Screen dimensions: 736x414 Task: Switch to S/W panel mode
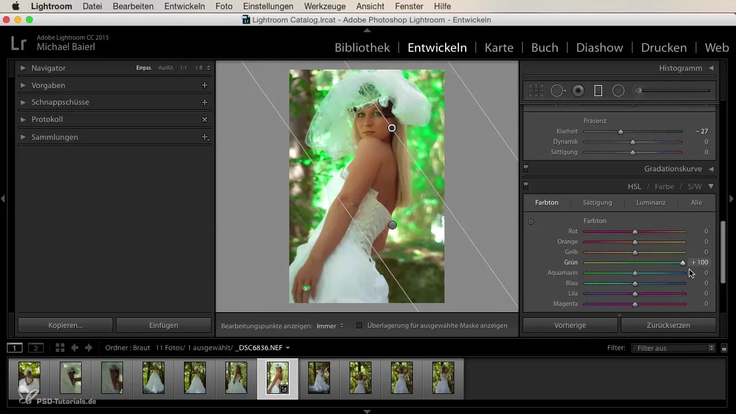click(695, 186)
